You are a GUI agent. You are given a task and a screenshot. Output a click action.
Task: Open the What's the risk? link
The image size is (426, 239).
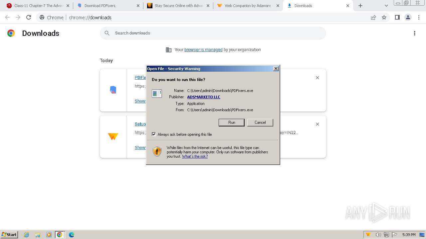pyautogui.click(x=195, y=156)
